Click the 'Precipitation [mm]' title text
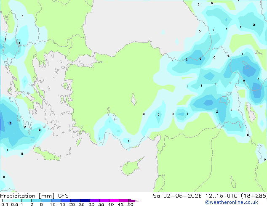 (x=27, y=196)
